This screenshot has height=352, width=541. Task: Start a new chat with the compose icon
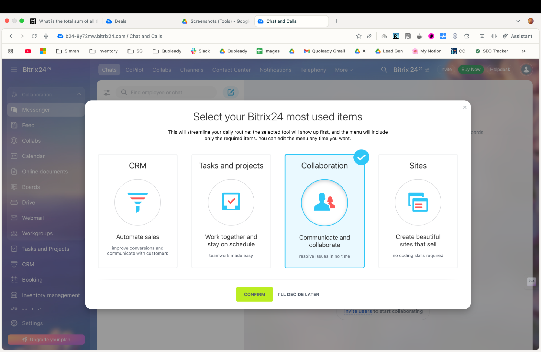(230, 92)
